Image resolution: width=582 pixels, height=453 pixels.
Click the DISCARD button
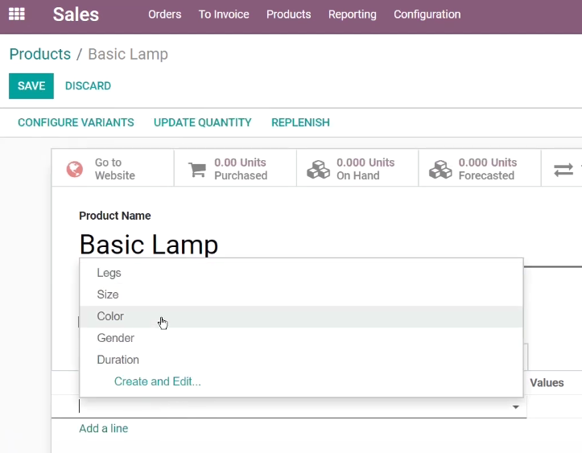[88, 86]
